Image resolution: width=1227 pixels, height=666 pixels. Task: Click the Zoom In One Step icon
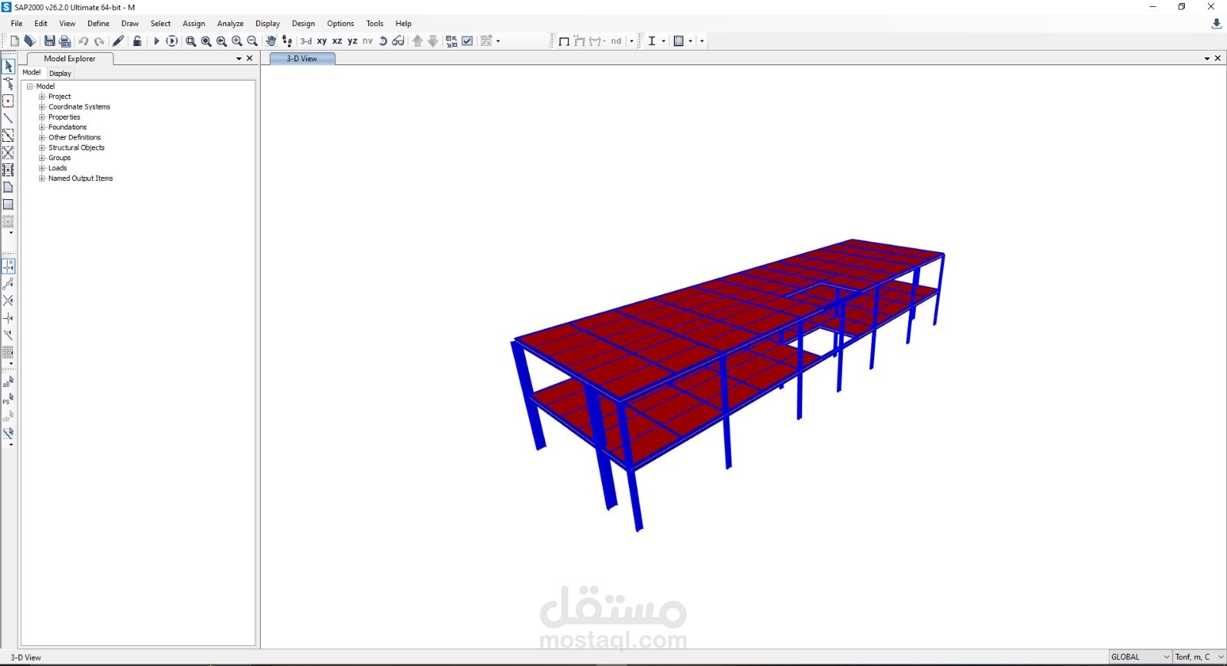(x=237, y=41)
